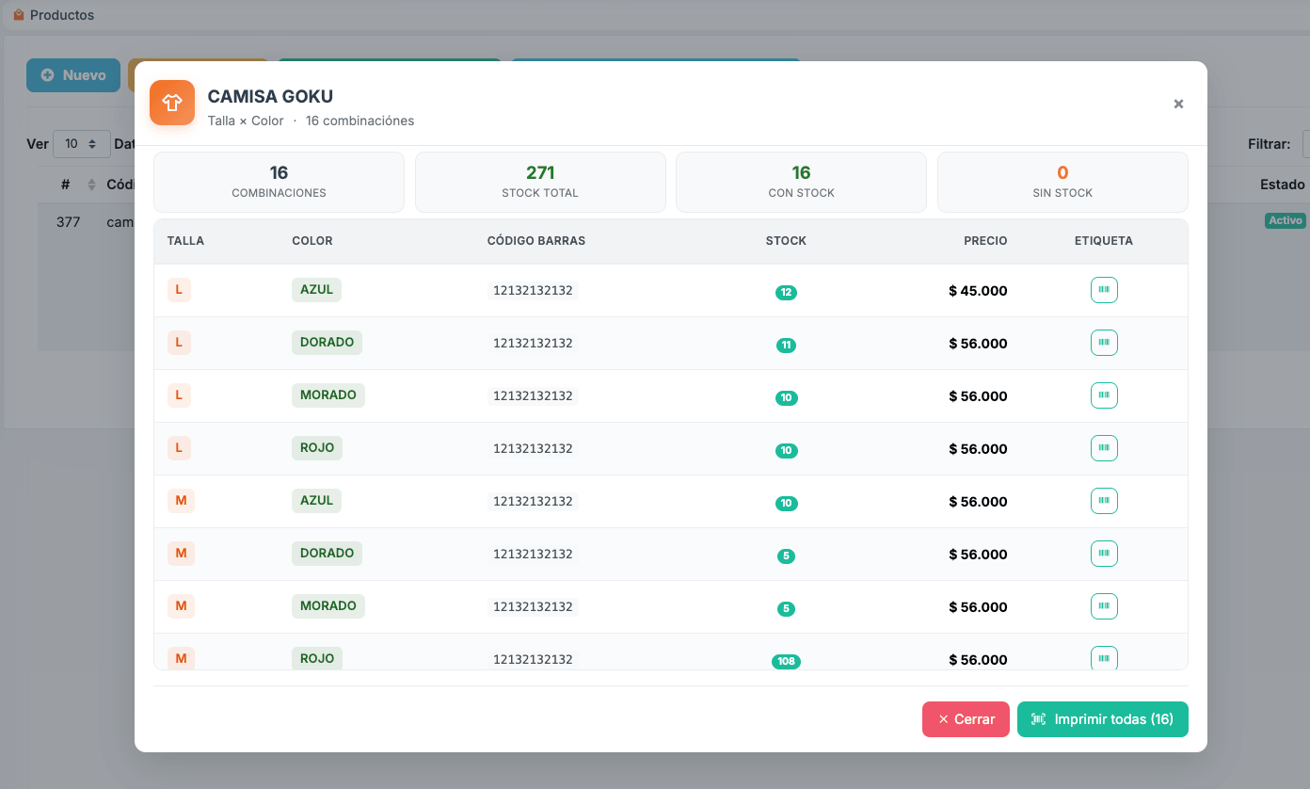Select the ROJO badge in the L row
1310x789 pixels.
click(x=317, y=448)
